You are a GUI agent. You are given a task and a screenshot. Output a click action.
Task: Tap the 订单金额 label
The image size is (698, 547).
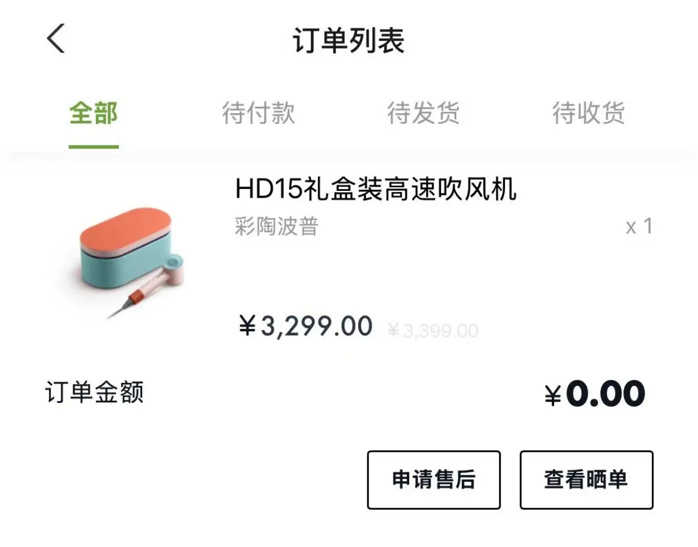coord(94,392)
